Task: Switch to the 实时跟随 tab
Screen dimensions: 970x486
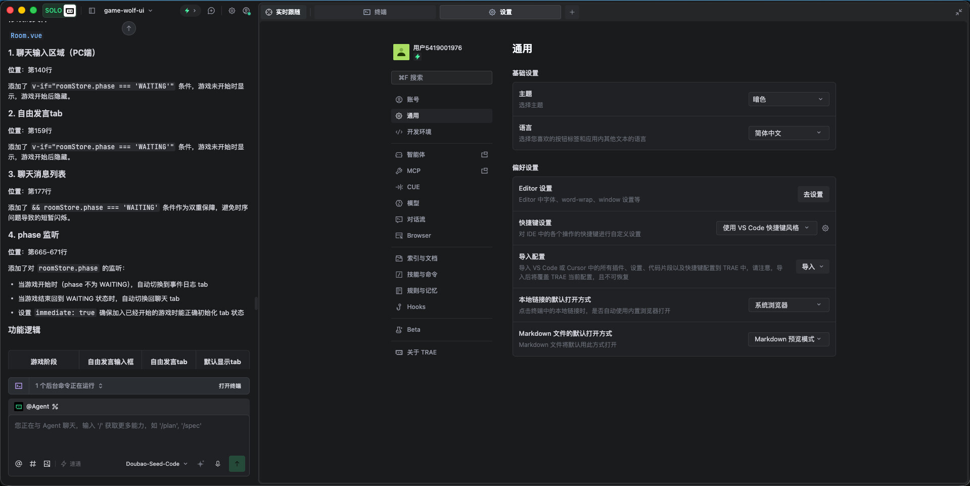Action: 283,12
